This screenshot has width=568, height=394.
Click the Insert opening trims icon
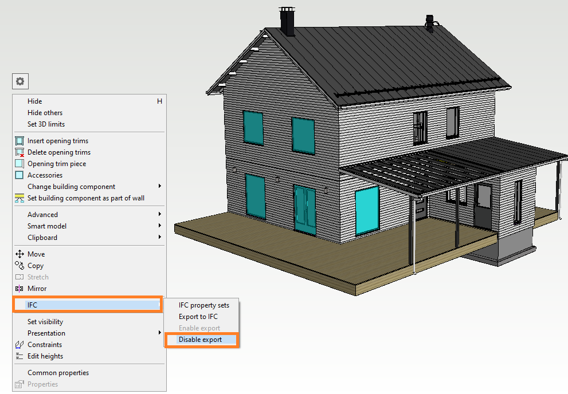[x=19, y=141]
